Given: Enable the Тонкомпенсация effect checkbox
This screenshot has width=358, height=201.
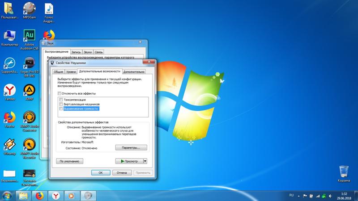Looking at the screenshot, I should pos(61,100).
